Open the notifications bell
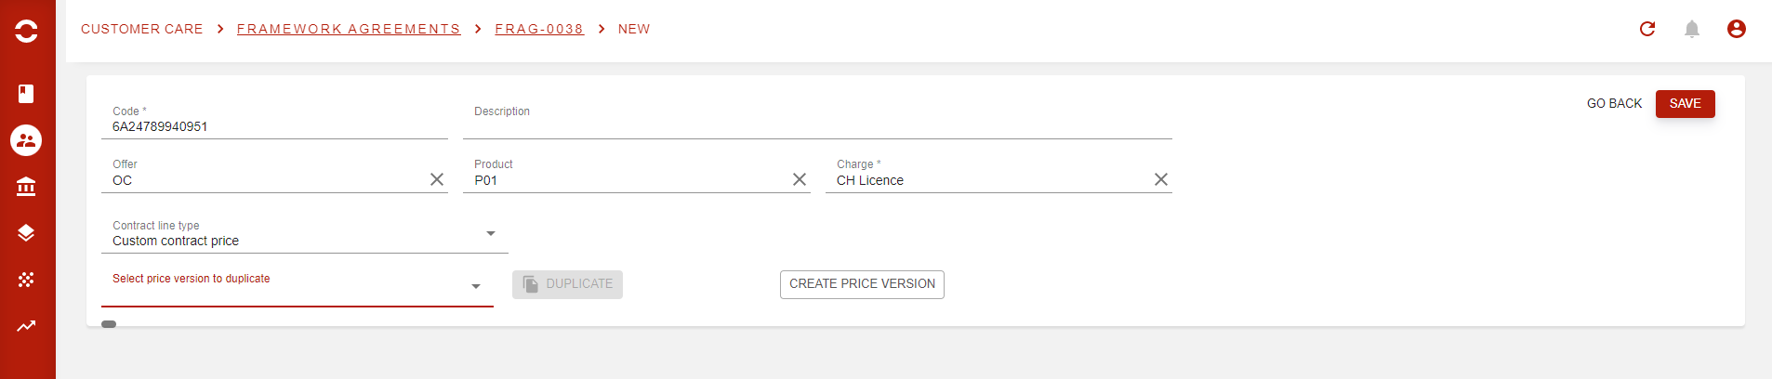The width and height of the screenshot is (1772, 379). (x=1692, y=29)
